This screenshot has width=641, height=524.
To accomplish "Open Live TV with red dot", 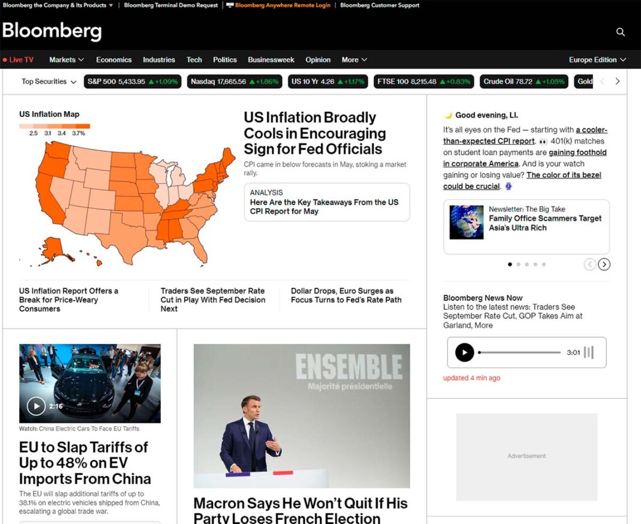I will coord(18,59).
